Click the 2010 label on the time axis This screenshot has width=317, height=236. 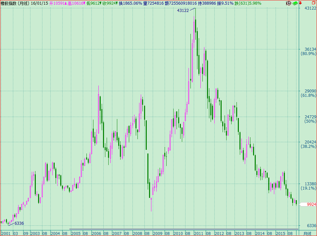coord(178,234)
